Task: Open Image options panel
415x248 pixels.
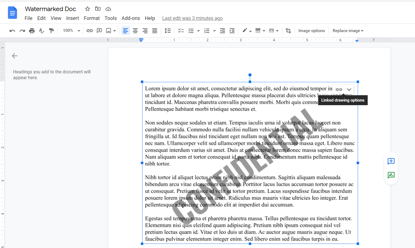Action: (312, 31)
